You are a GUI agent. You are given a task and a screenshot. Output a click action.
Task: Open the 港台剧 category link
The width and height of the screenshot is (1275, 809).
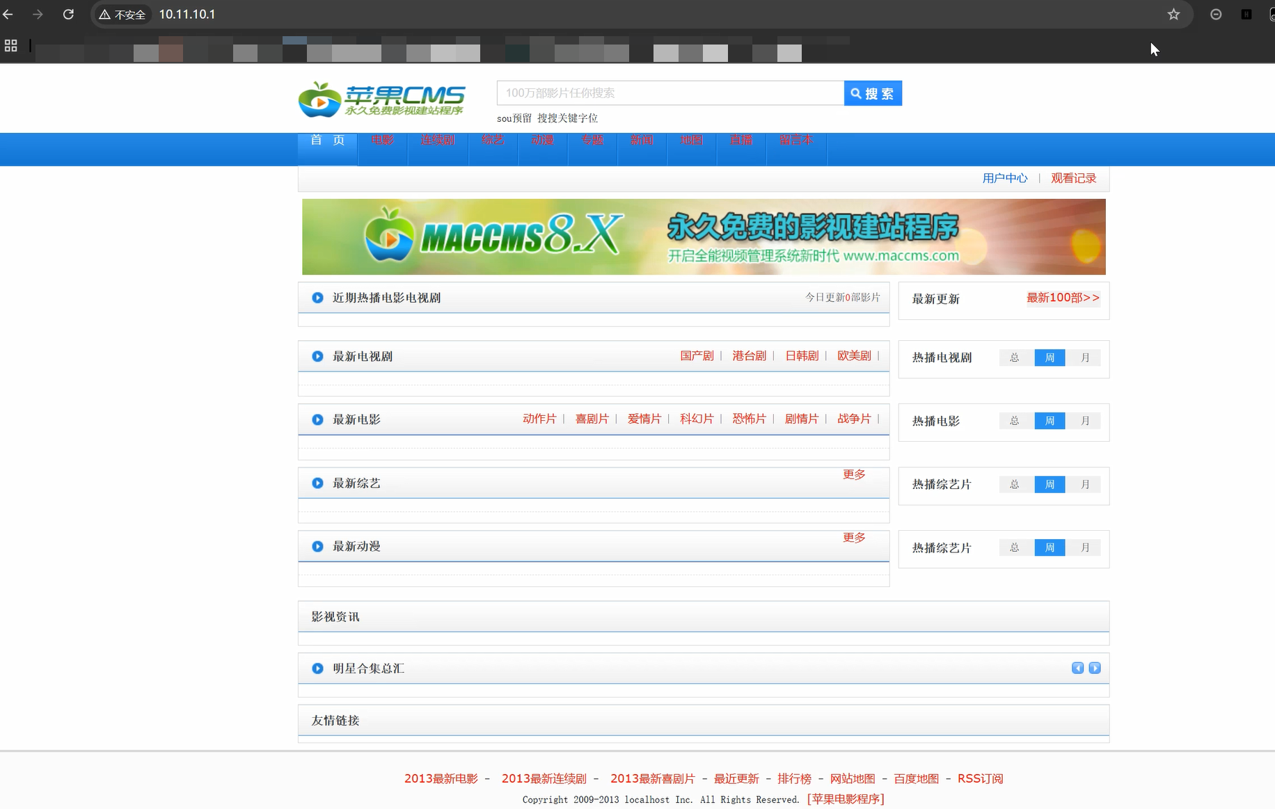750,355
